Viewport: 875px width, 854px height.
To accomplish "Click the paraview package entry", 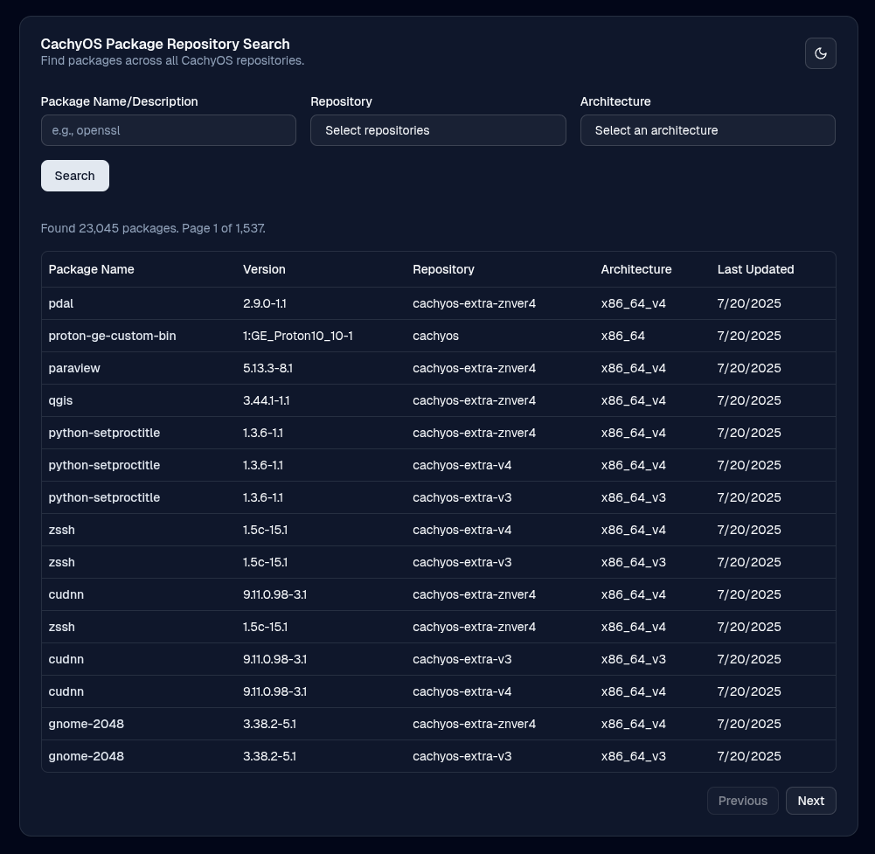I will pyautogui.click(x=74, y=368).
